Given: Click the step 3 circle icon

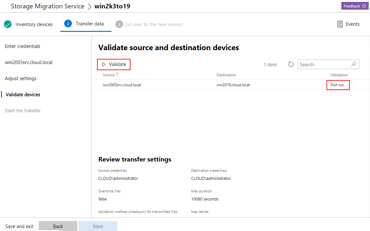Looking at the screenshot, I should click(119, 24).
